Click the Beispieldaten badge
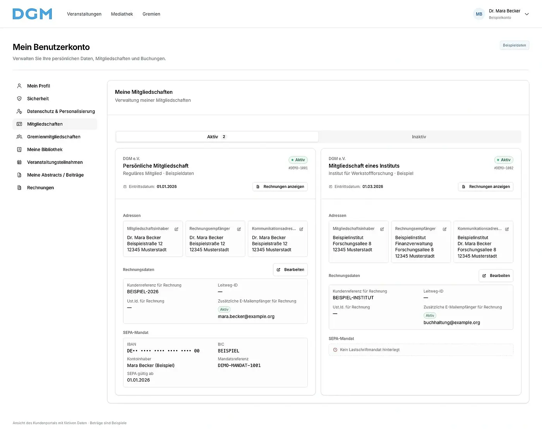 pos(514,45)
